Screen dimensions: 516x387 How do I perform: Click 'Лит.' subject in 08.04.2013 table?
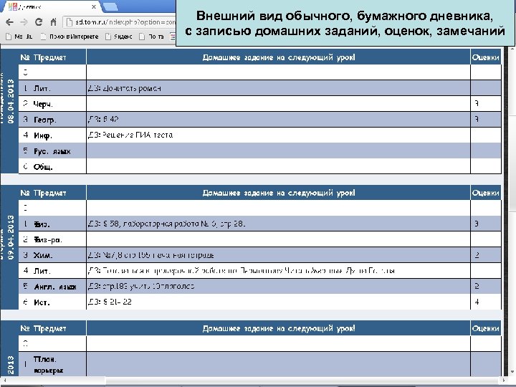pos(42,89)
